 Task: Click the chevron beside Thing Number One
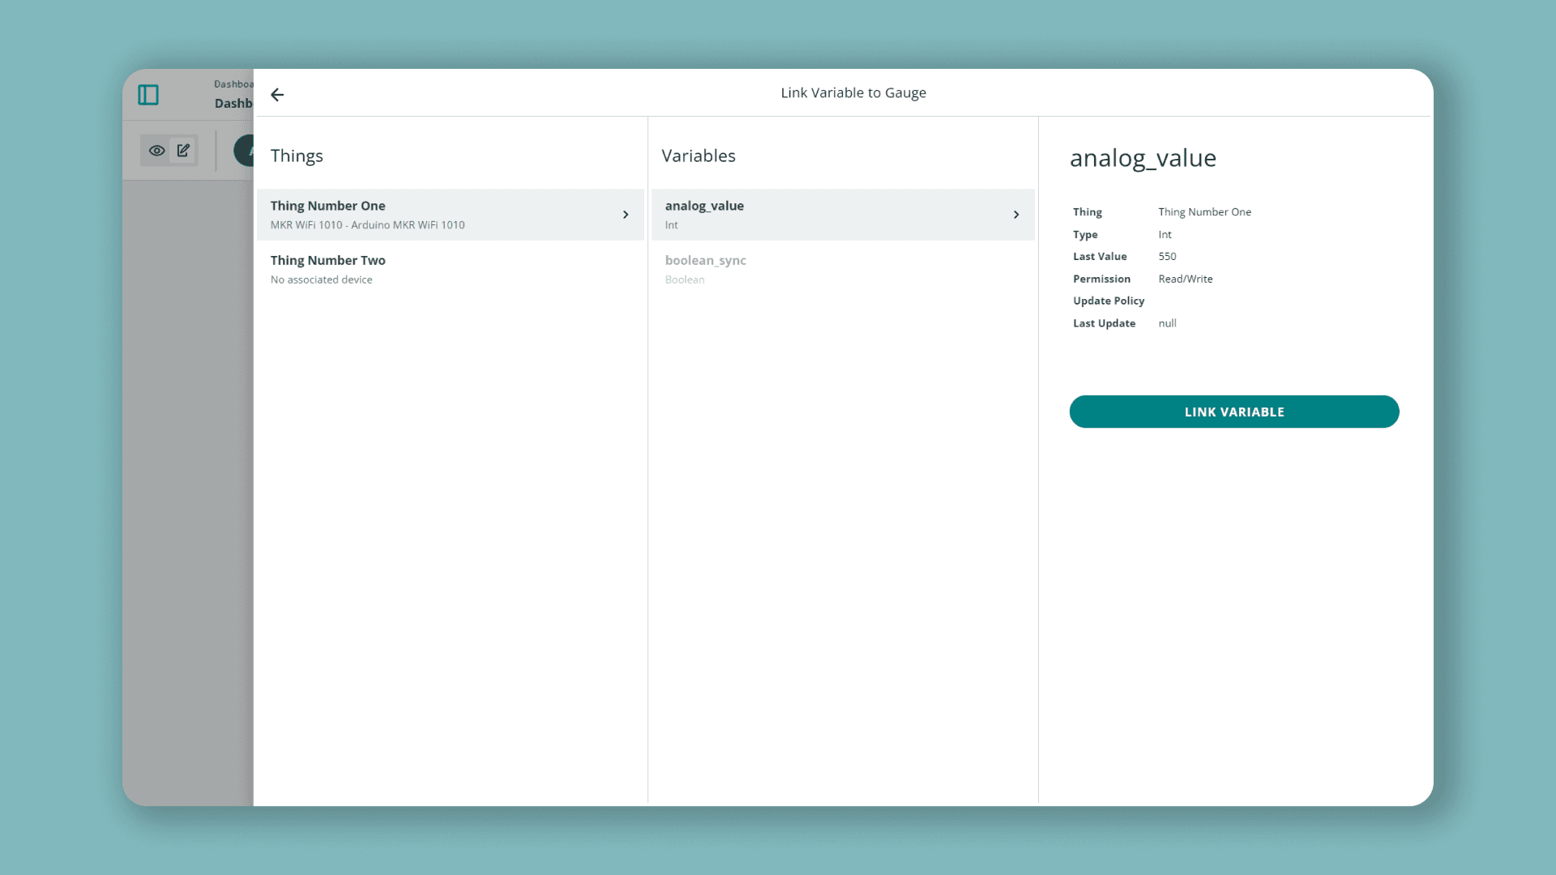pyautogui.click(x=625, y=215)
